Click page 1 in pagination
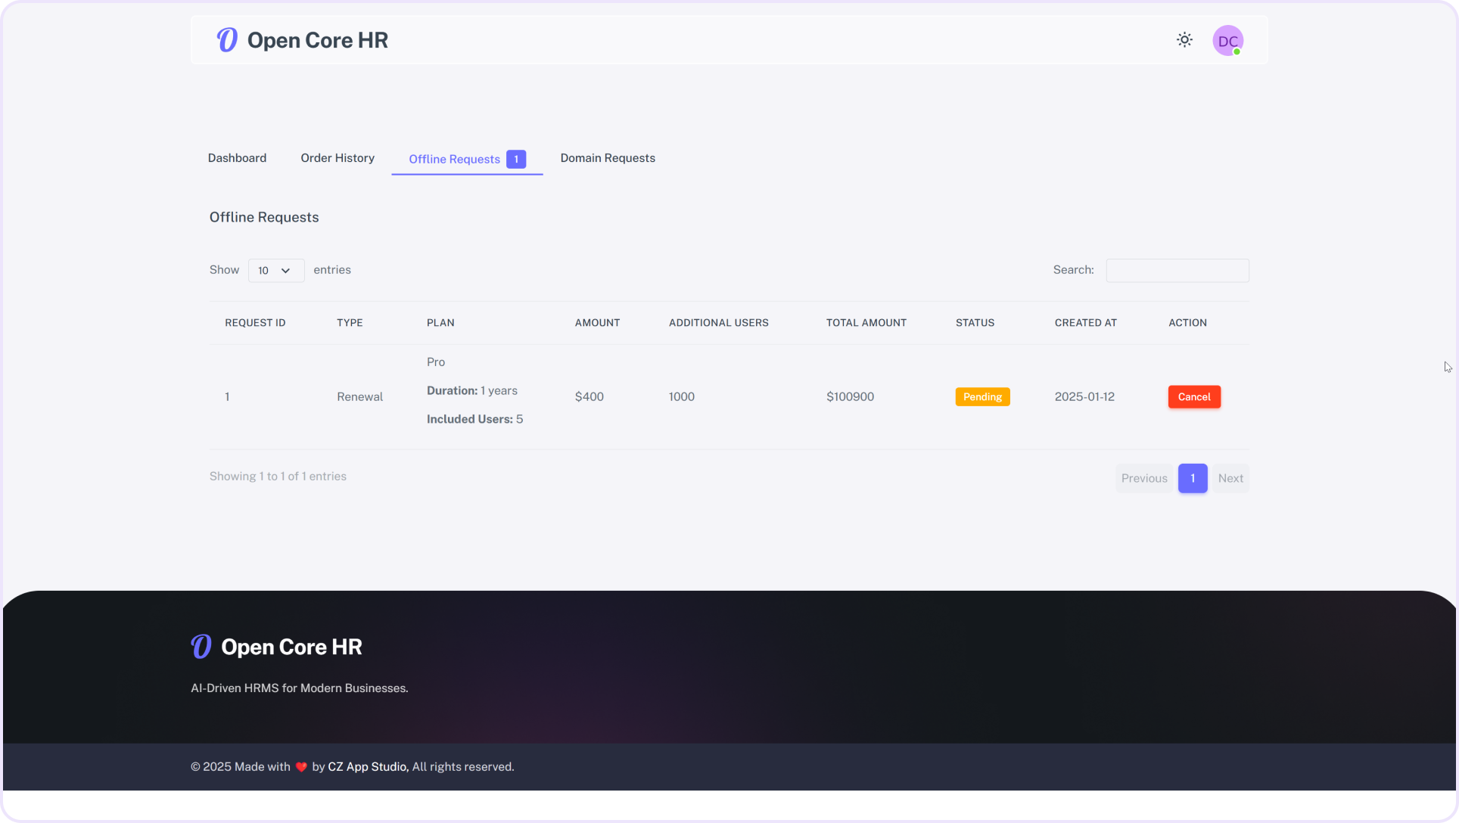 click(x=1193, y=478)
